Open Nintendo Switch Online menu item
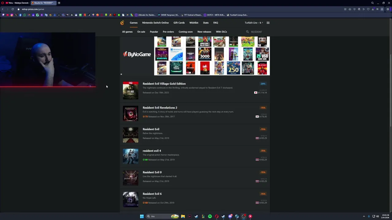 click(155, 23)
